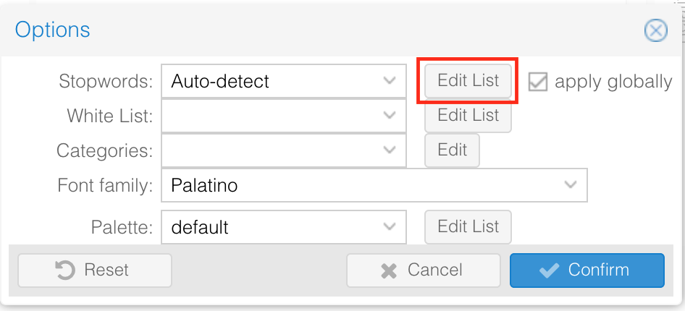The height and width of the screenshot is (311, 685).
Task: Open the Categories dropdown arrow
Action: pos(390,150)
